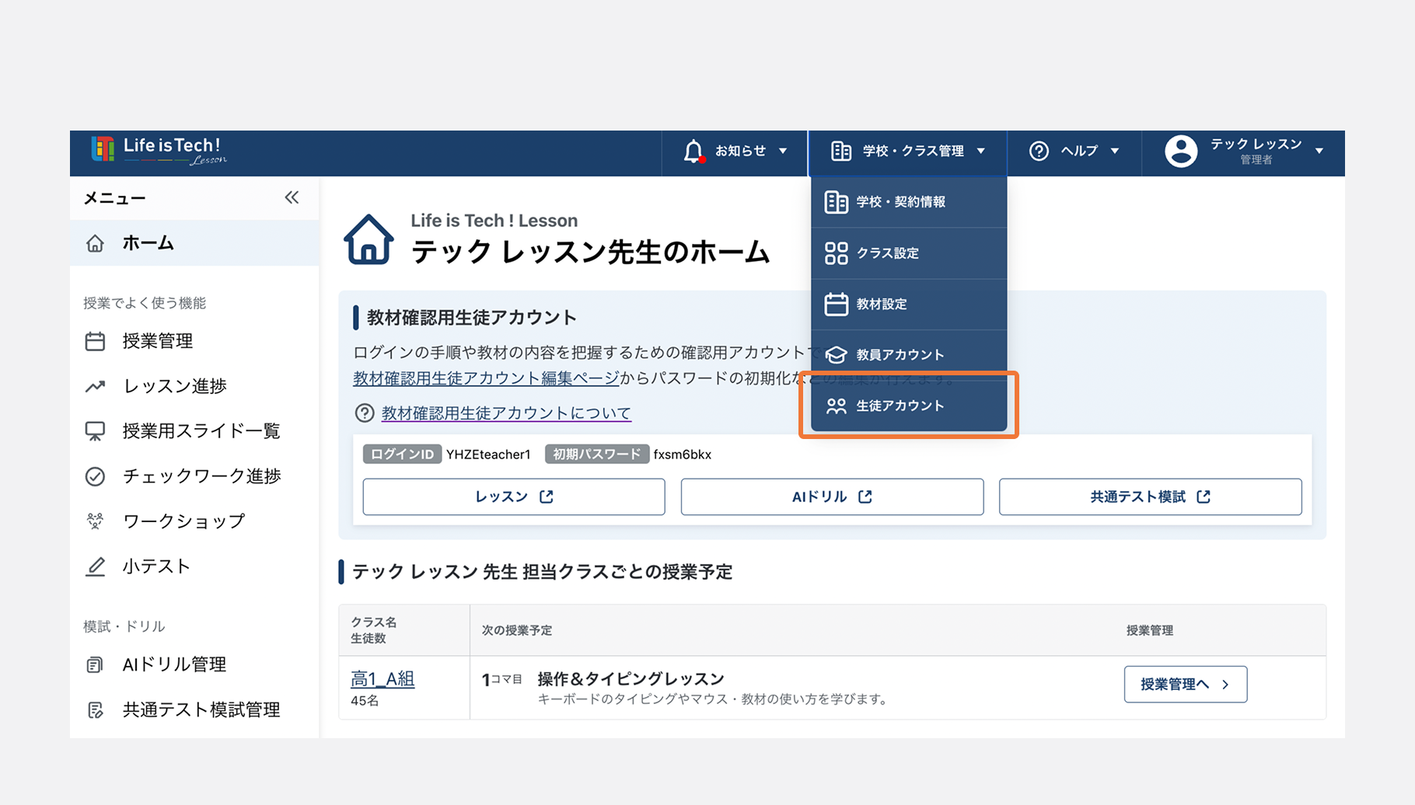Open the 高1_A組 class page
1415x805 pixels.
point(383,678)
